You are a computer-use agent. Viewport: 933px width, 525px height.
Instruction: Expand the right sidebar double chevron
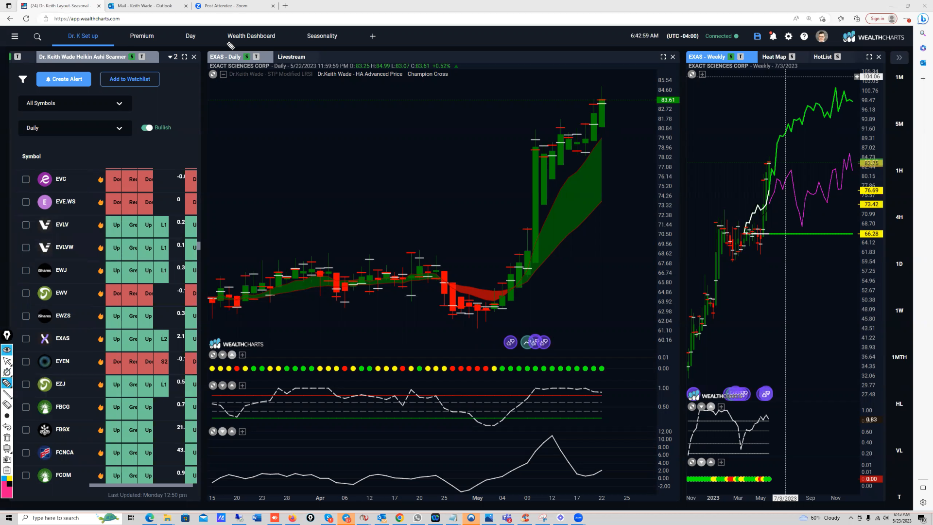point(899,57)
